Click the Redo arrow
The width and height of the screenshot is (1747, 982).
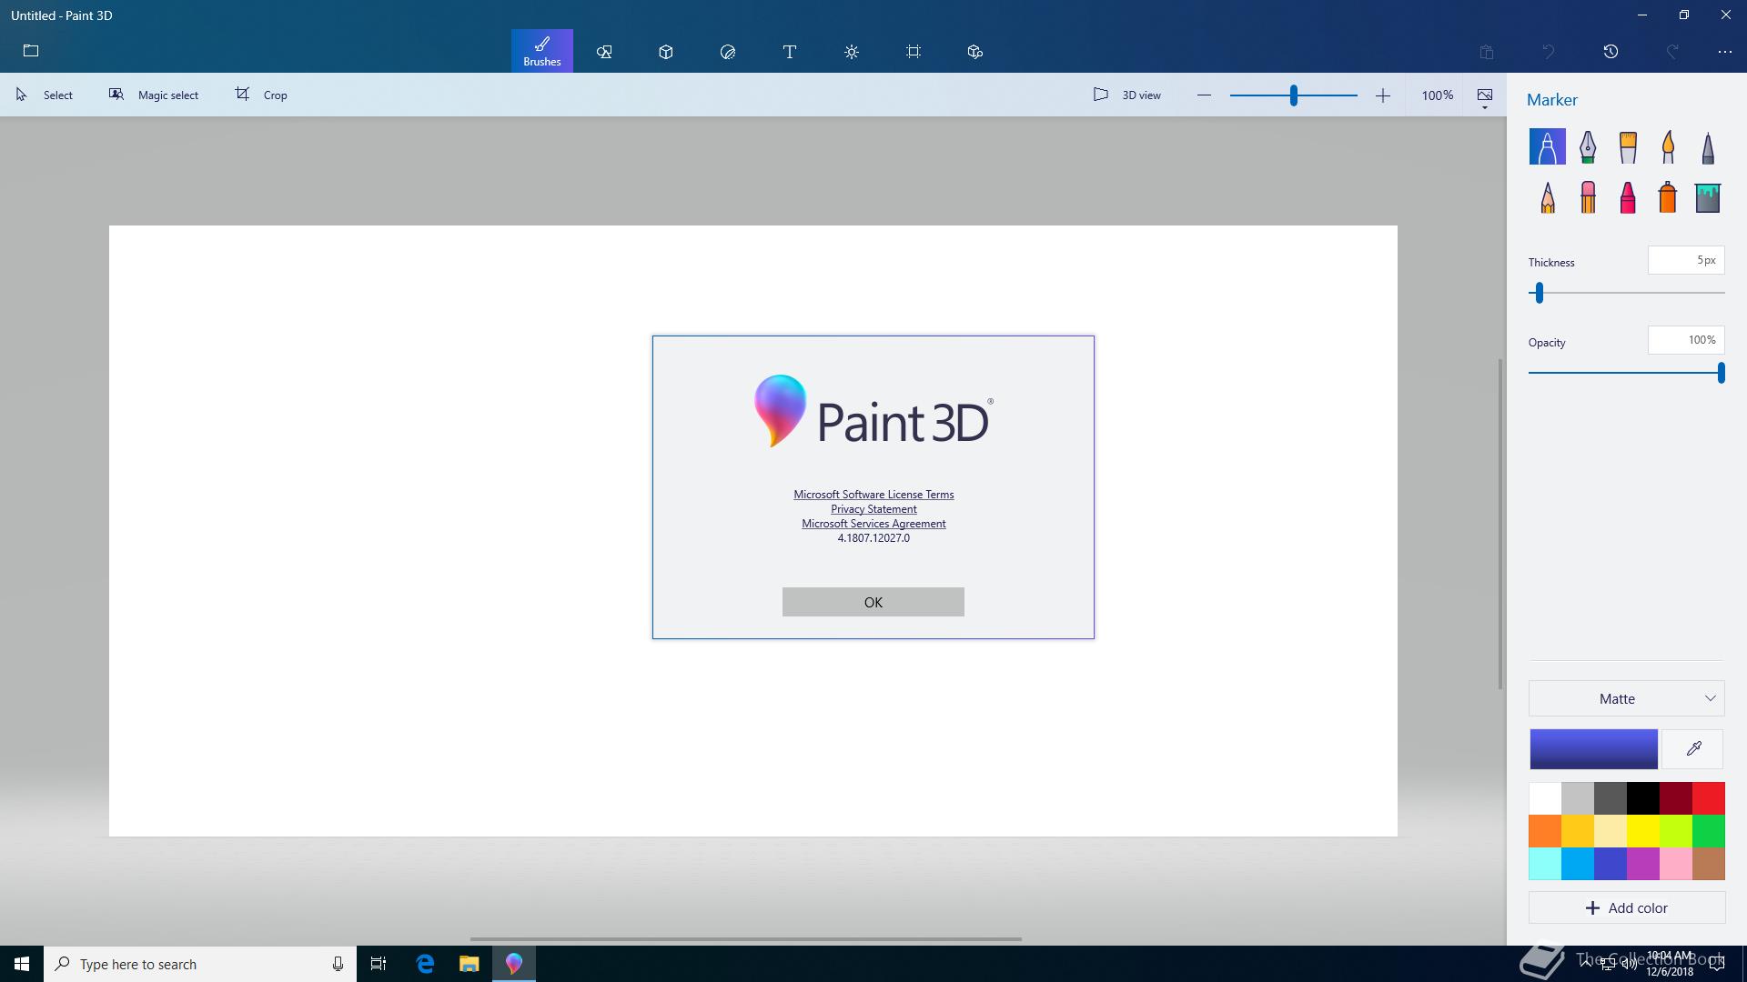click(x=1672, y=52)
